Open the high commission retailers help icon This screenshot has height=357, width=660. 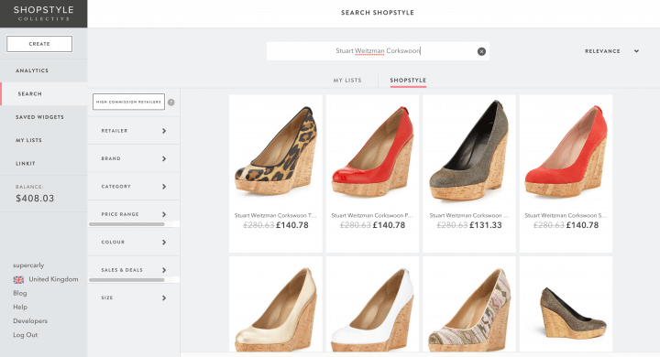click(x=171, y=103)
